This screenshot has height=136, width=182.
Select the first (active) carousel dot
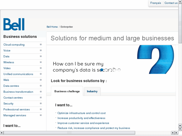pos(102,70)
